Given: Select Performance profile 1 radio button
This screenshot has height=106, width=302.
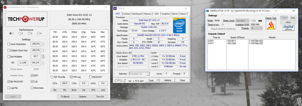Looking at the screenshot, I should pos(11,33).
